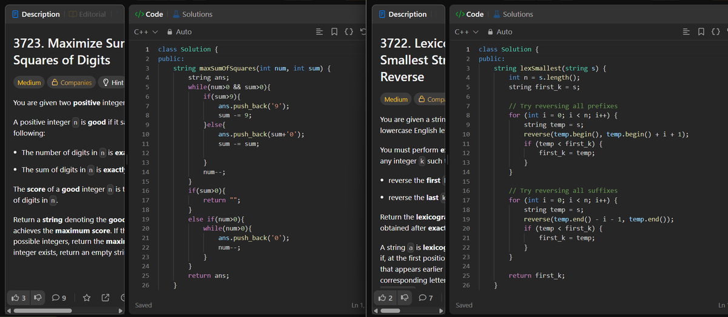This screenshot has width=728, height=317.
Task: Open Solutions tab above lexSmallest editor
Action: tap(513, 15)
